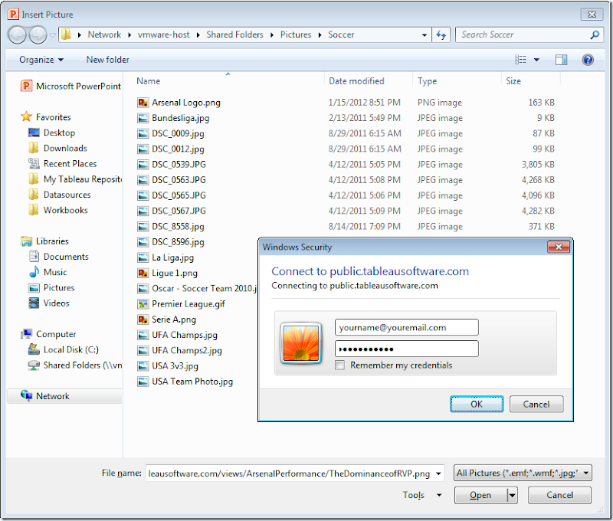613x521 pixels.
Task: Click Soccer in the address breadcrumb
Action: (x=341, y=34)
